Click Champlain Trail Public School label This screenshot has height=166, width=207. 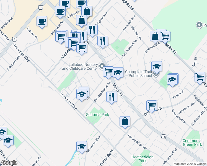tap(138, 74)
